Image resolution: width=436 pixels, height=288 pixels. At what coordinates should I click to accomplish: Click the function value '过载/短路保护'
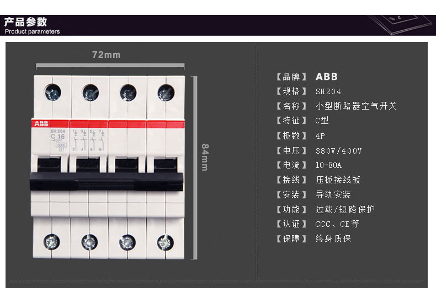coord(345,209)
